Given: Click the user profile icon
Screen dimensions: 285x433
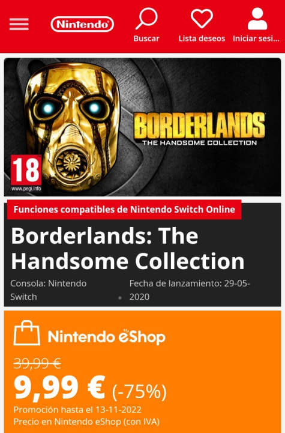Looking at the screenshot, I should [257, 19].
